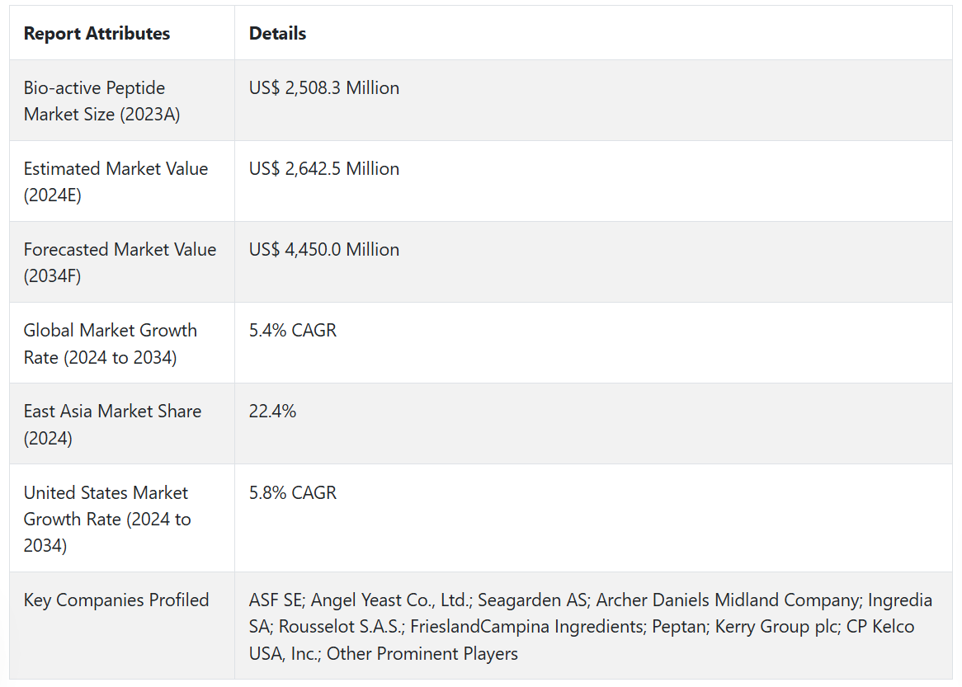The height and width of the screenshot is (687, 962).
Task: Click Other Prominent Players text
Action: pos(422,654)
